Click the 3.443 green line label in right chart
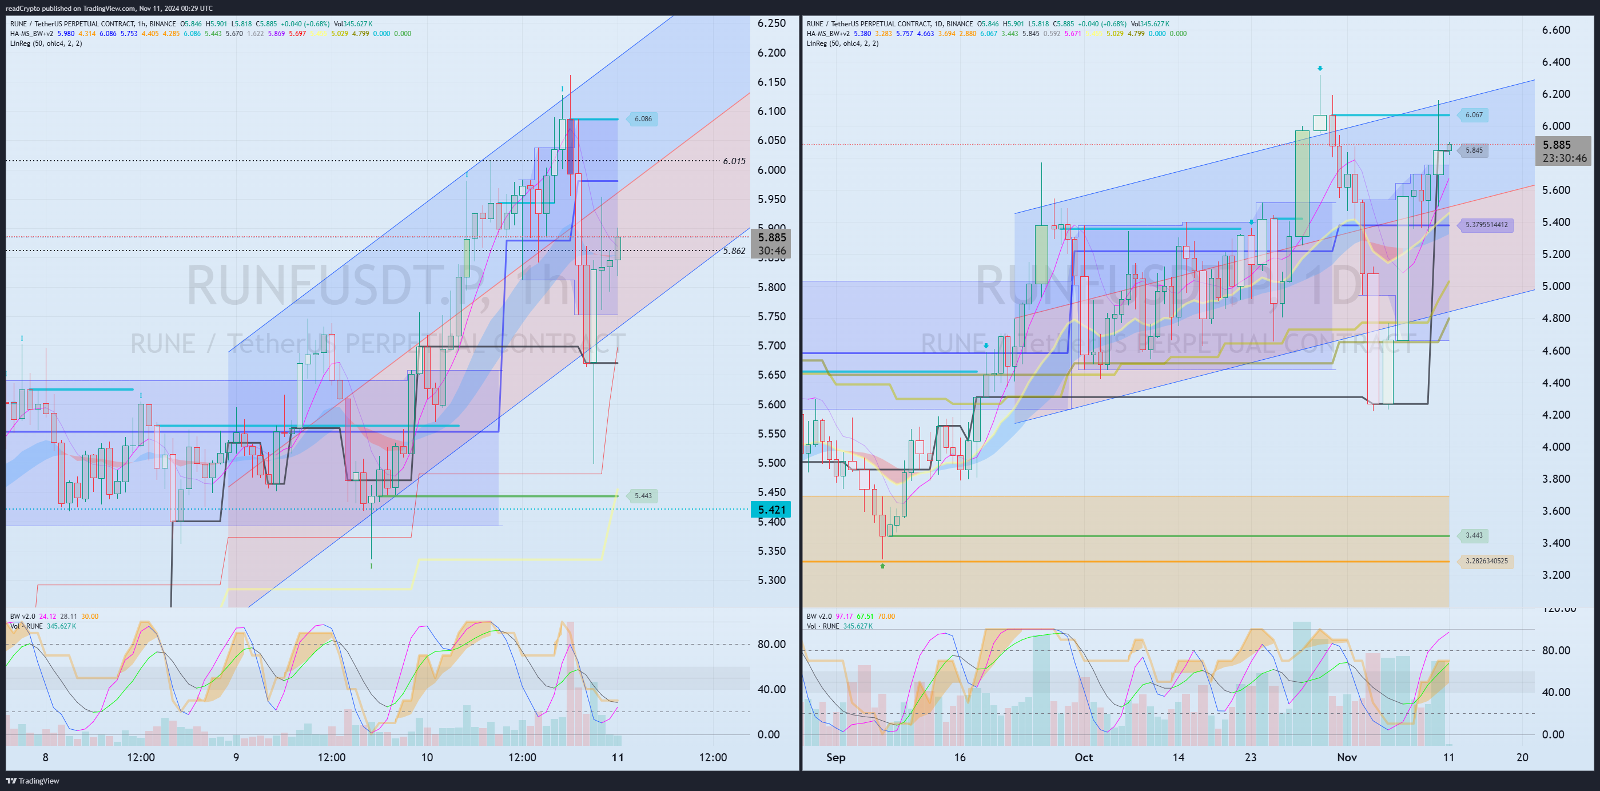 1472,535
